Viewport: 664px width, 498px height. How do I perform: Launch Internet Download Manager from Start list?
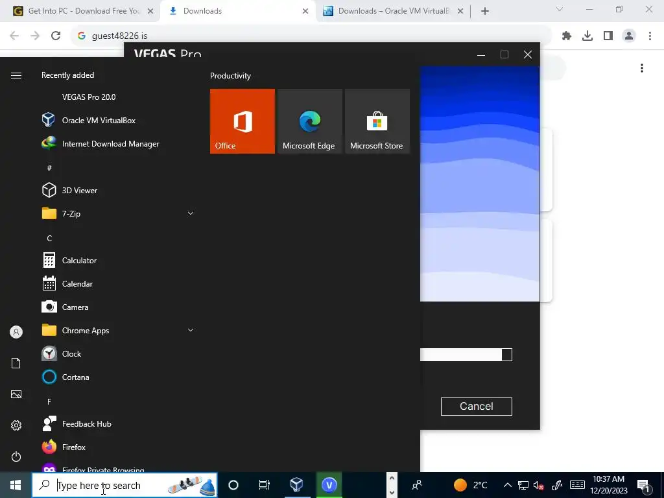coord(118,144)
